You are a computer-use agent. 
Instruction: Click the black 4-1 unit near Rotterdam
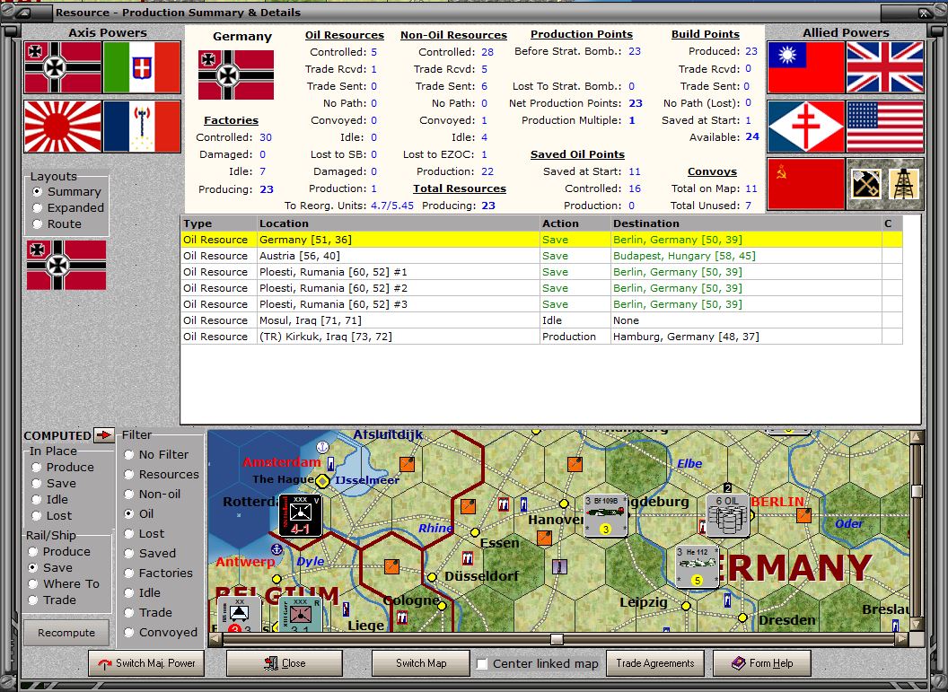301,515
